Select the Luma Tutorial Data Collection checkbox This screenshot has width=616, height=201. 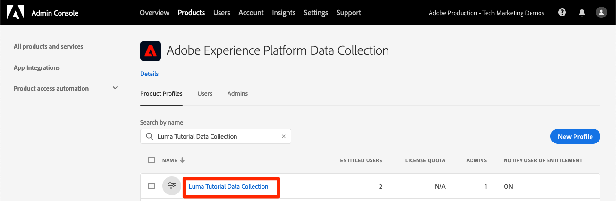click(152, 186)
